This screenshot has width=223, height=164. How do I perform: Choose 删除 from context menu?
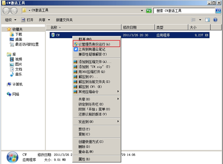(x=97, y=147)
